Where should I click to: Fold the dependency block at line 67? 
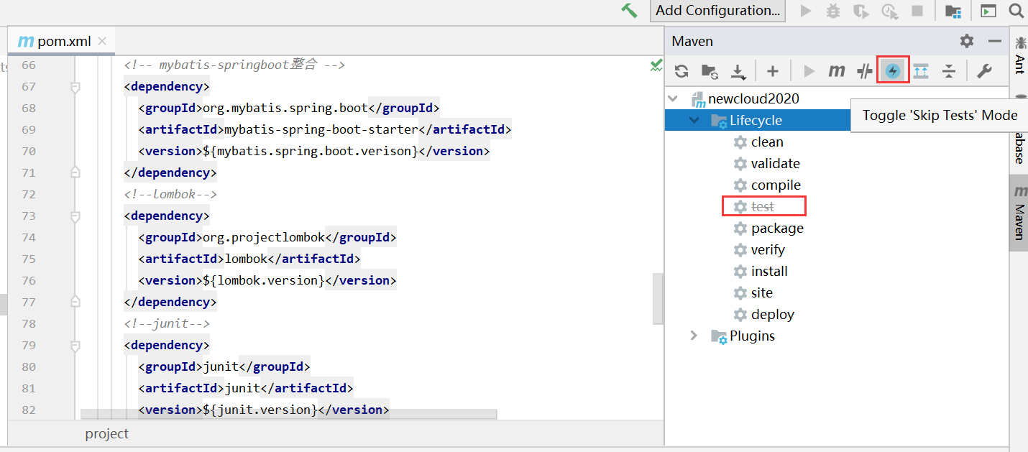pyautogui.click(x=75, y=86)
